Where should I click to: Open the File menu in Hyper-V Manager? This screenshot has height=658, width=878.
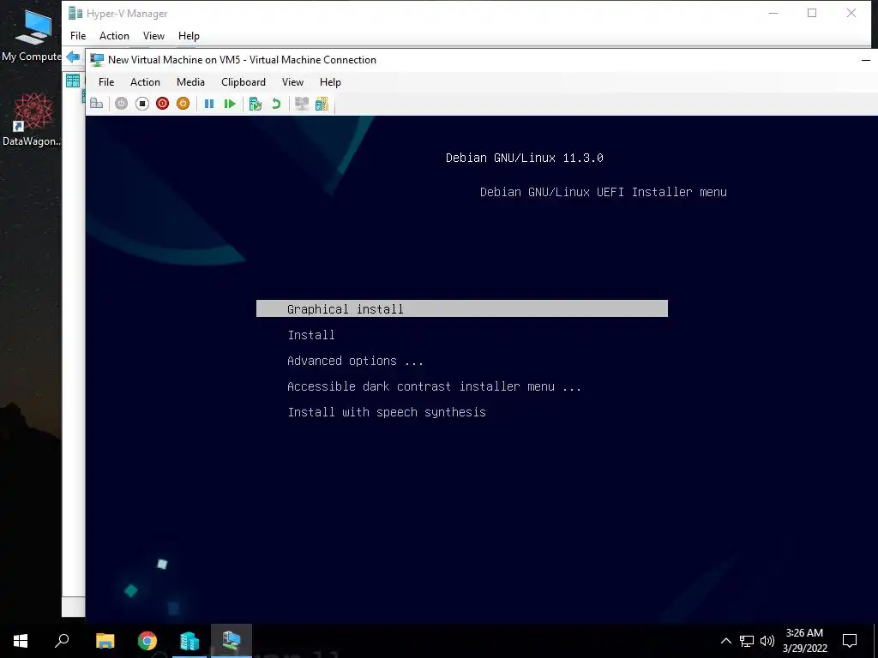(78, 36)
